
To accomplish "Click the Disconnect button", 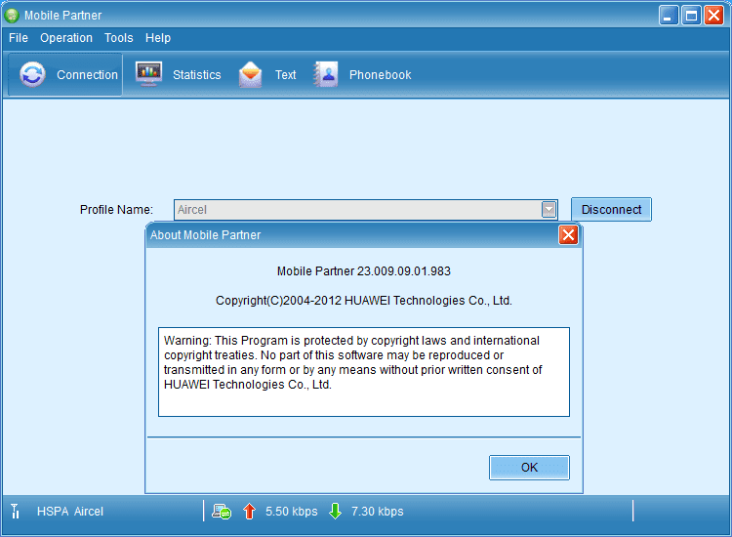I will (611, 209).
